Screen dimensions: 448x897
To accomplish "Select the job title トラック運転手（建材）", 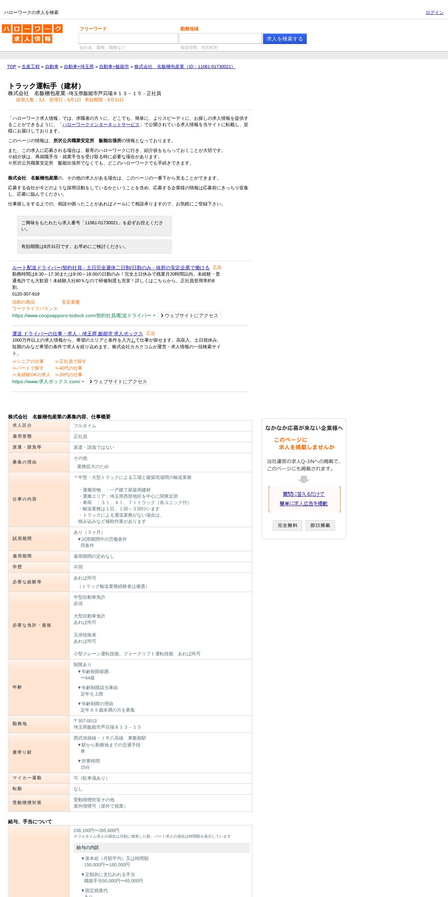I will [46, 86].
